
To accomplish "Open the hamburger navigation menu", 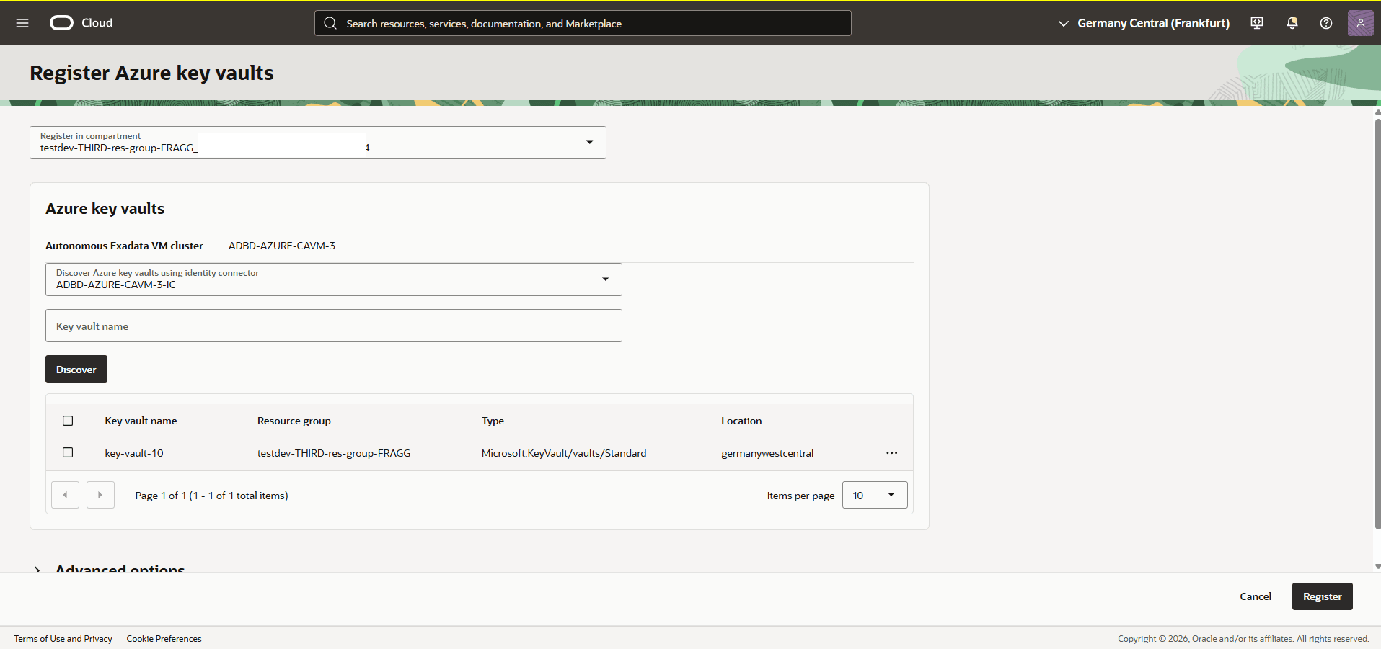I will coord(22,23).
